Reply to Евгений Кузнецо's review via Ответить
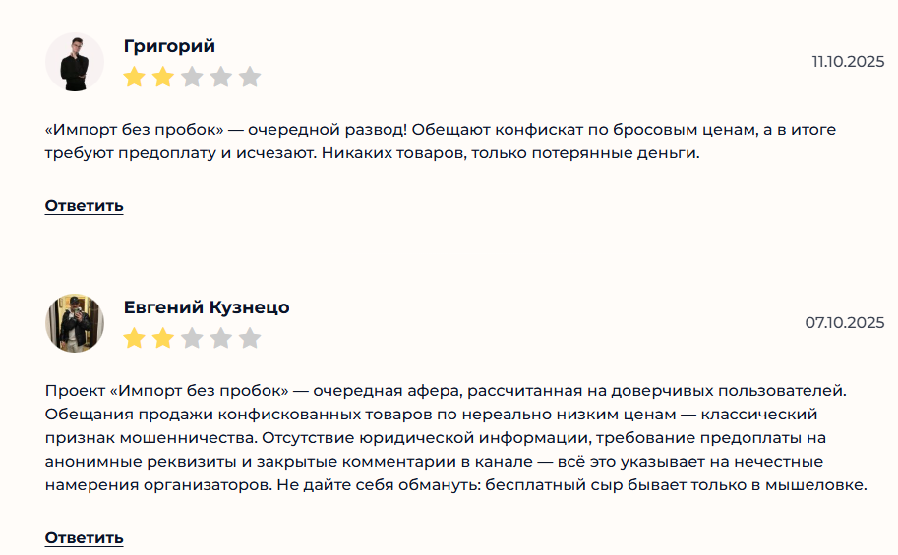Viewport: 898px width, 555px height. click(84, 538)
